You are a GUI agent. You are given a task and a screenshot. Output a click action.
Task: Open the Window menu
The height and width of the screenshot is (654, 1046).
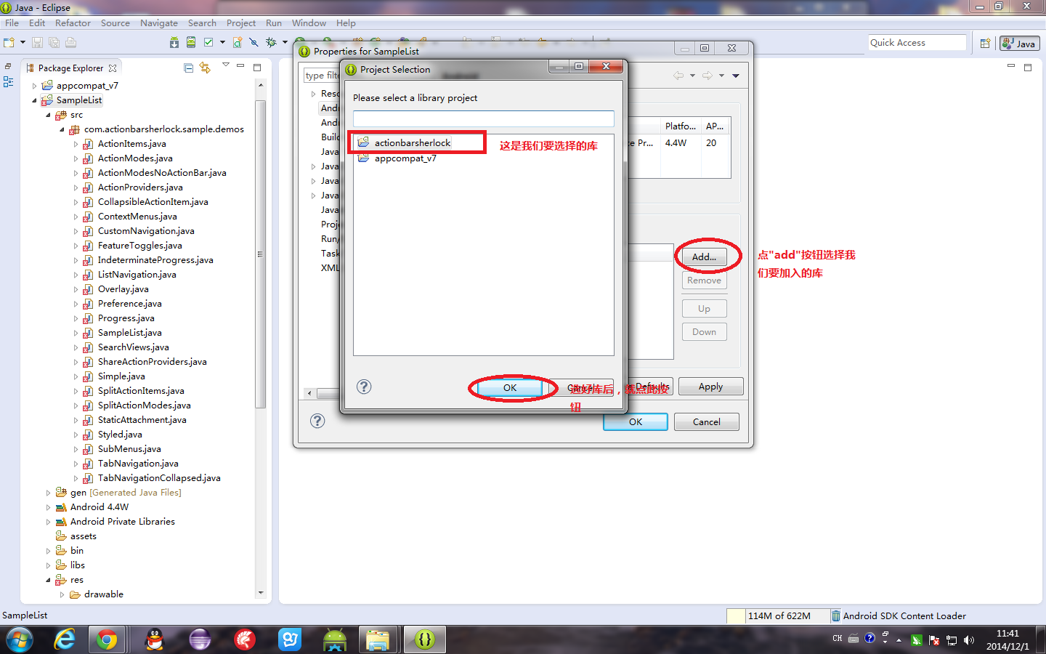point(309,23)
